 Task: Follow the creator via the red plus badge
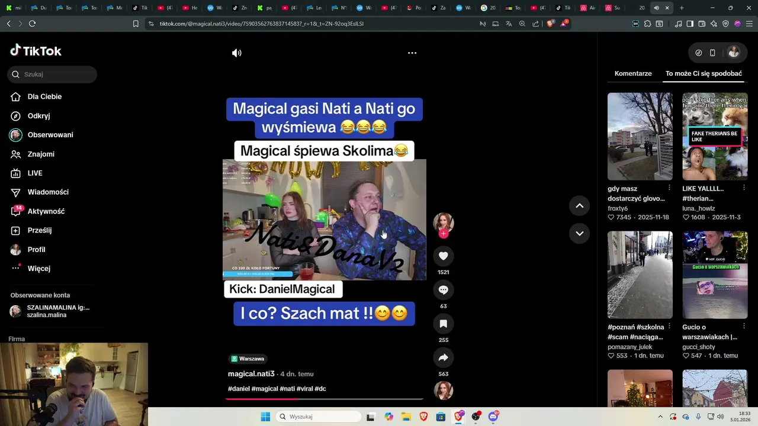coord(444,234)
